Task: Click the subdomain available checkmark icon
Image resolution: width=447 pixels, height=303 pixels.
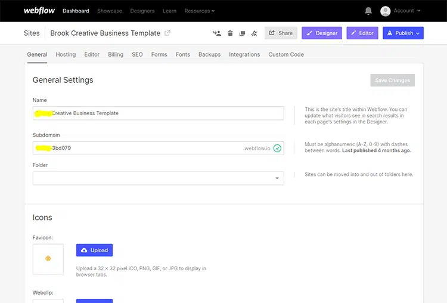Action: [277, 148]
